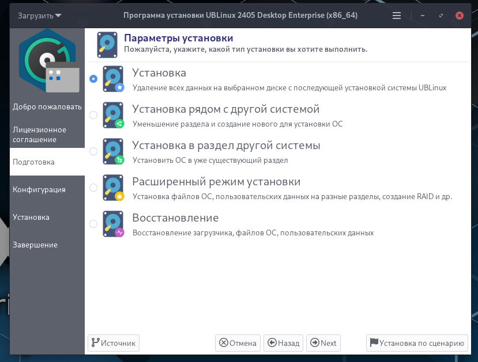Open the Загрузить dropdown menu

[x=39, y=16]
